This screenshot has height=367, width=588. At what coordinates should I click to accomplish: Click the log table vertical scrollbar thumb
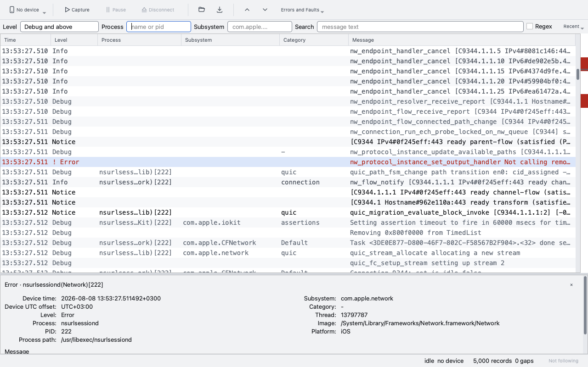point(578,74)
